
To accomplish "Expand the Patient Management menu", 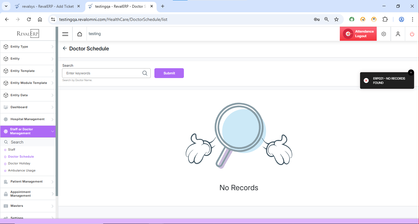I will click(x=28, y=182).
